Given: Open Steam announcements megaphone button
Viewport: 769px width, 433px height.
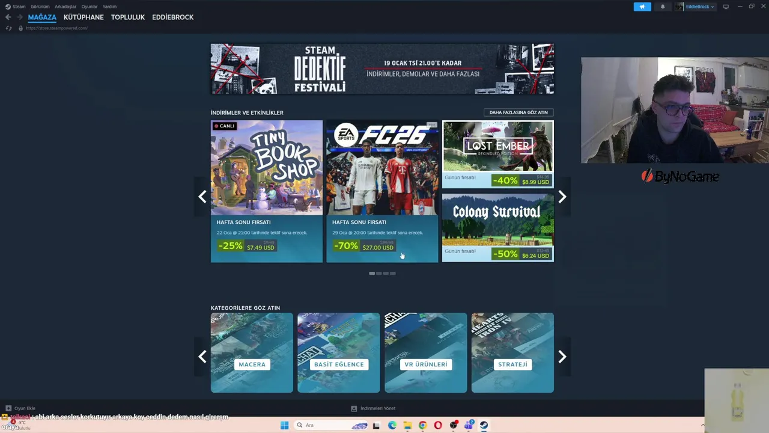Looking at the screenshot, I should [642, 7].
